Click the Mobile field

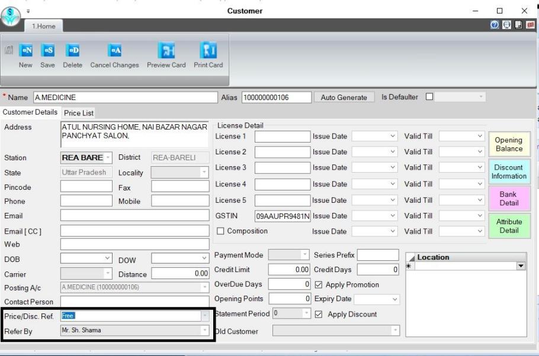coord(180,201)
